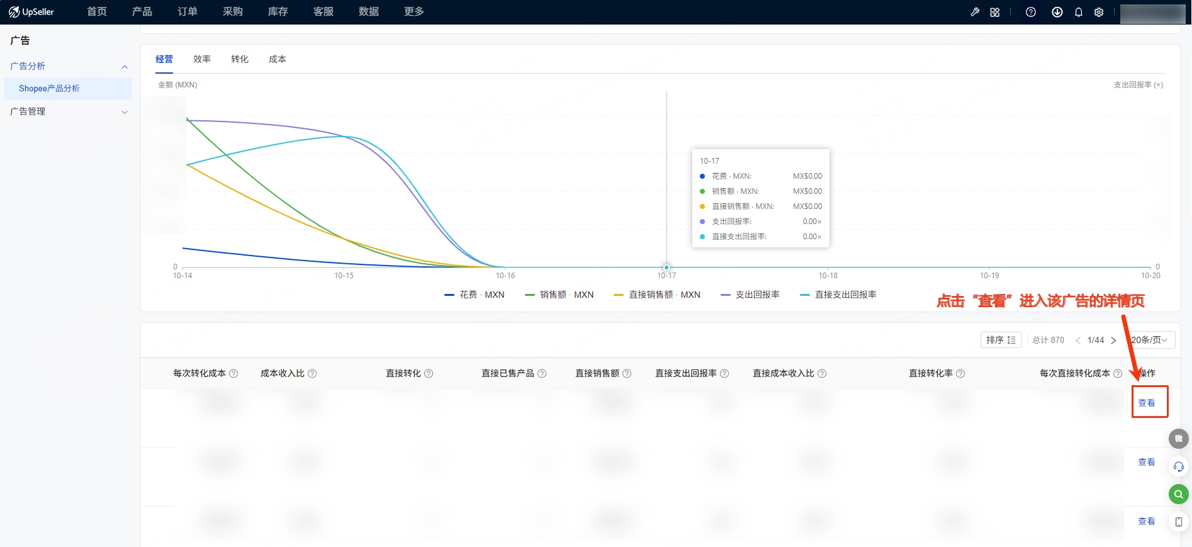Toggle the 销售额 · MXN legend series
Screen dimensions: 1192x547
[559, 295]
